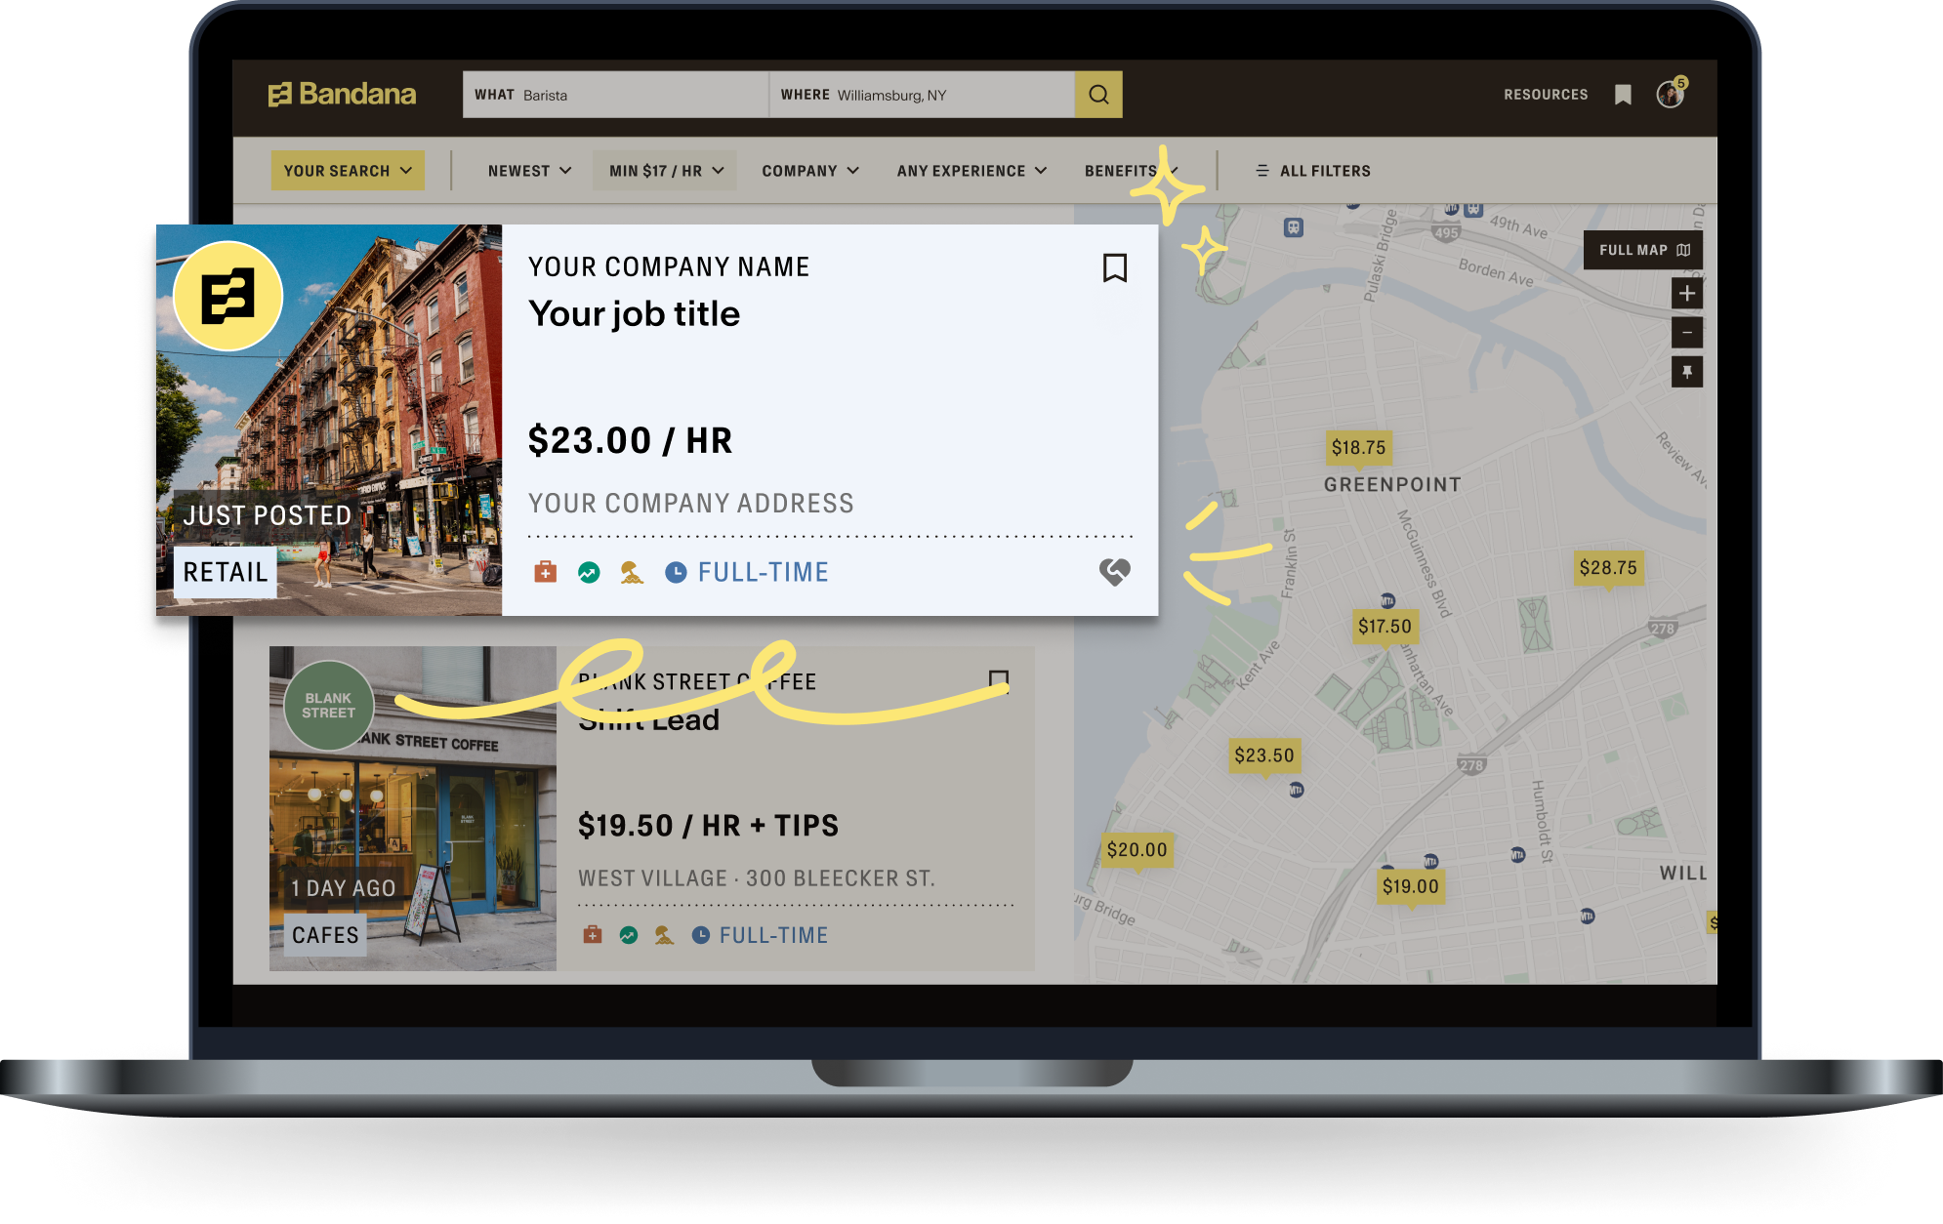Select the $28.75 map price marker
Image resolution: width=1943 pixels, height=1224 pixels.
pos(1608,568)
